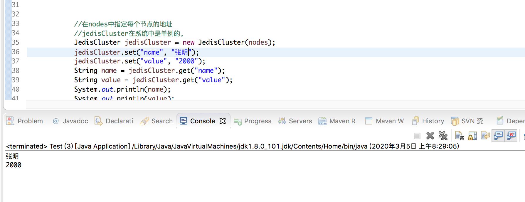Image resolution: width=525 pixels, height=202 pixels.
Task: Clear the Console with the document X icon
Action: pyautogui.click(x=459, y=136)
